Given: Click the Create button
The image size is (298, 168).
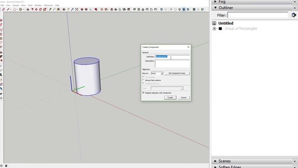Looking at the screenshot, I should click(170, 98).
